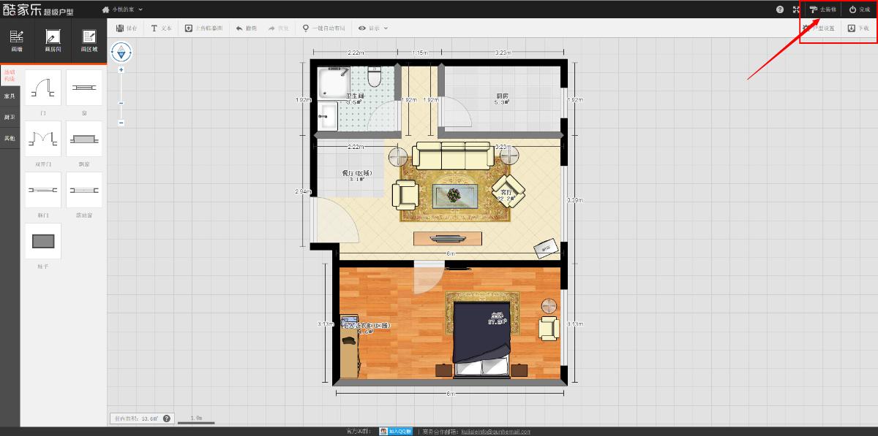Viewport: 878px width, 436px height.
Task: Select the 画墙 draw wall tool
Action: [x=17, y=40]
